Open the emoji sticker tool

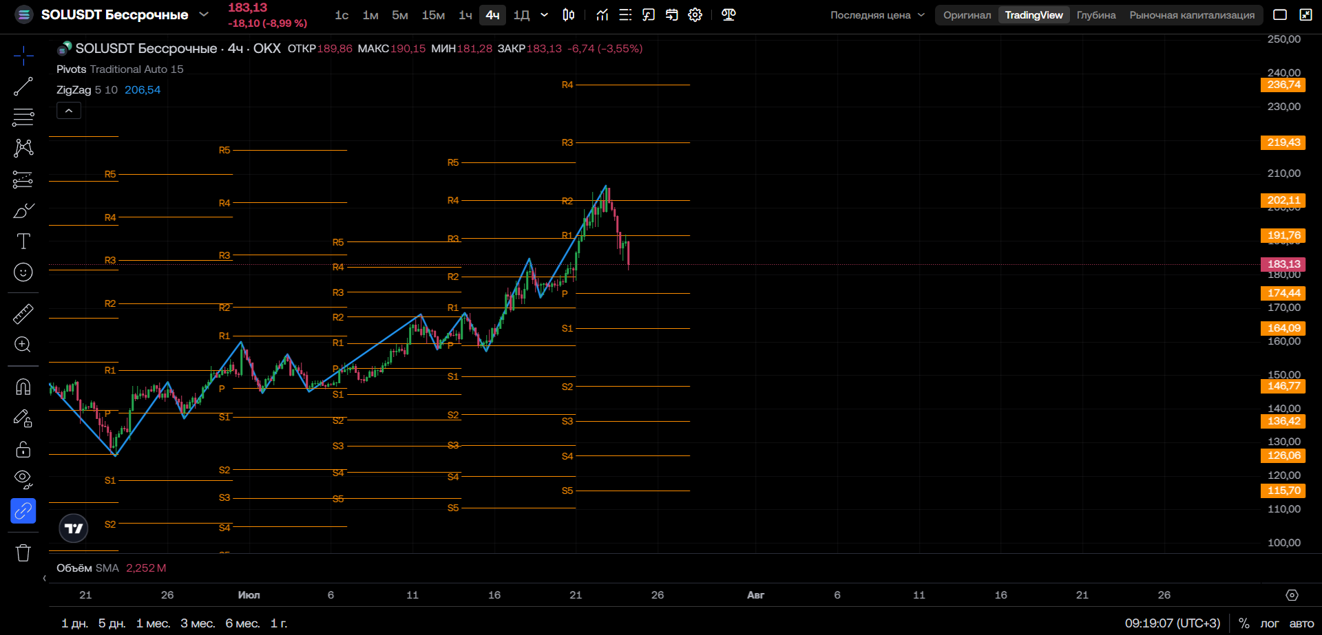23,272
